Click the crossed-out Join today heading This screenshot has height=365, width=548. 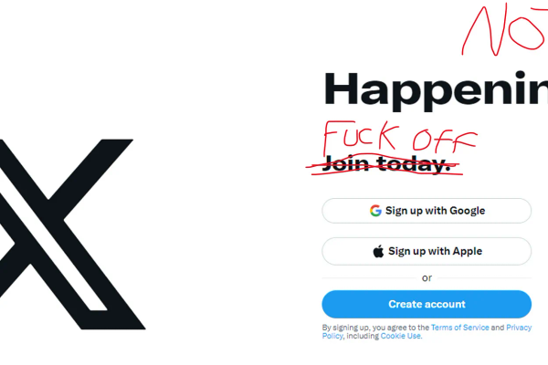coord(385,163)
